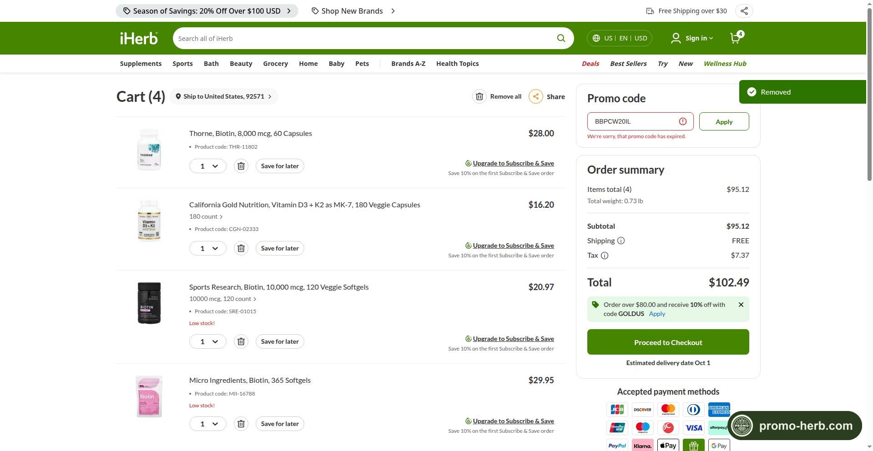Click the VISA payment icon
This screenshot has height=451, width=873.
(694, 428)
